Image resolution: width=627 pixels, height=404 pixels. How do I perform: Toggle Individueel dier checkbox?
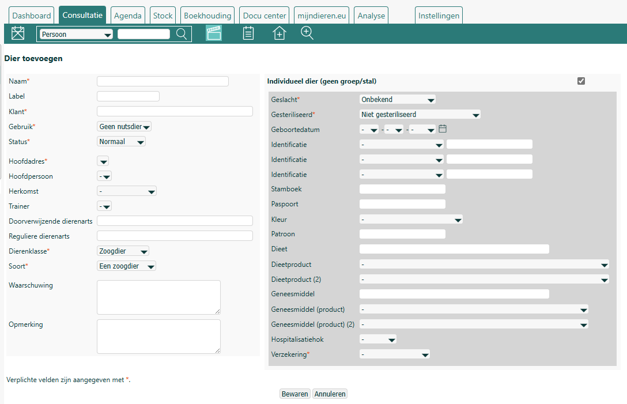tap(581, 81)
